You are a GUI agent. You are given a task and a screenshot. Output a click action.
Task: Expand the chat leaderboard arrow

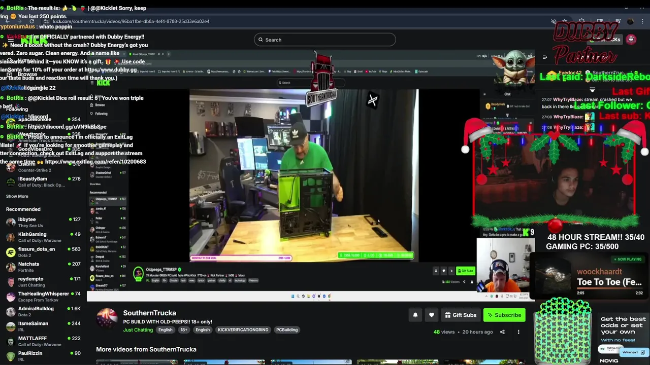(x=592, y=90)
